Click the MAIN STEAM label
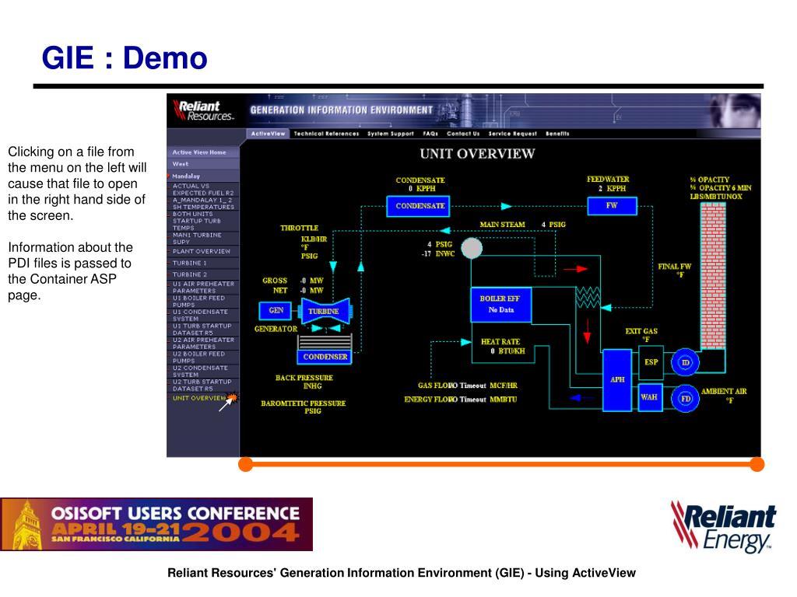Viewport: 797px width, 597px height. 502,225
